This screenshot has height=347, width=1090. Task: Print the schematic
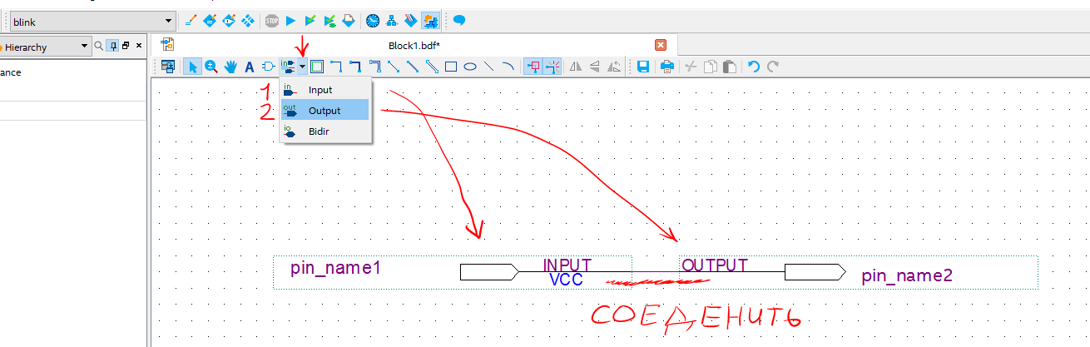click(666, 67)
